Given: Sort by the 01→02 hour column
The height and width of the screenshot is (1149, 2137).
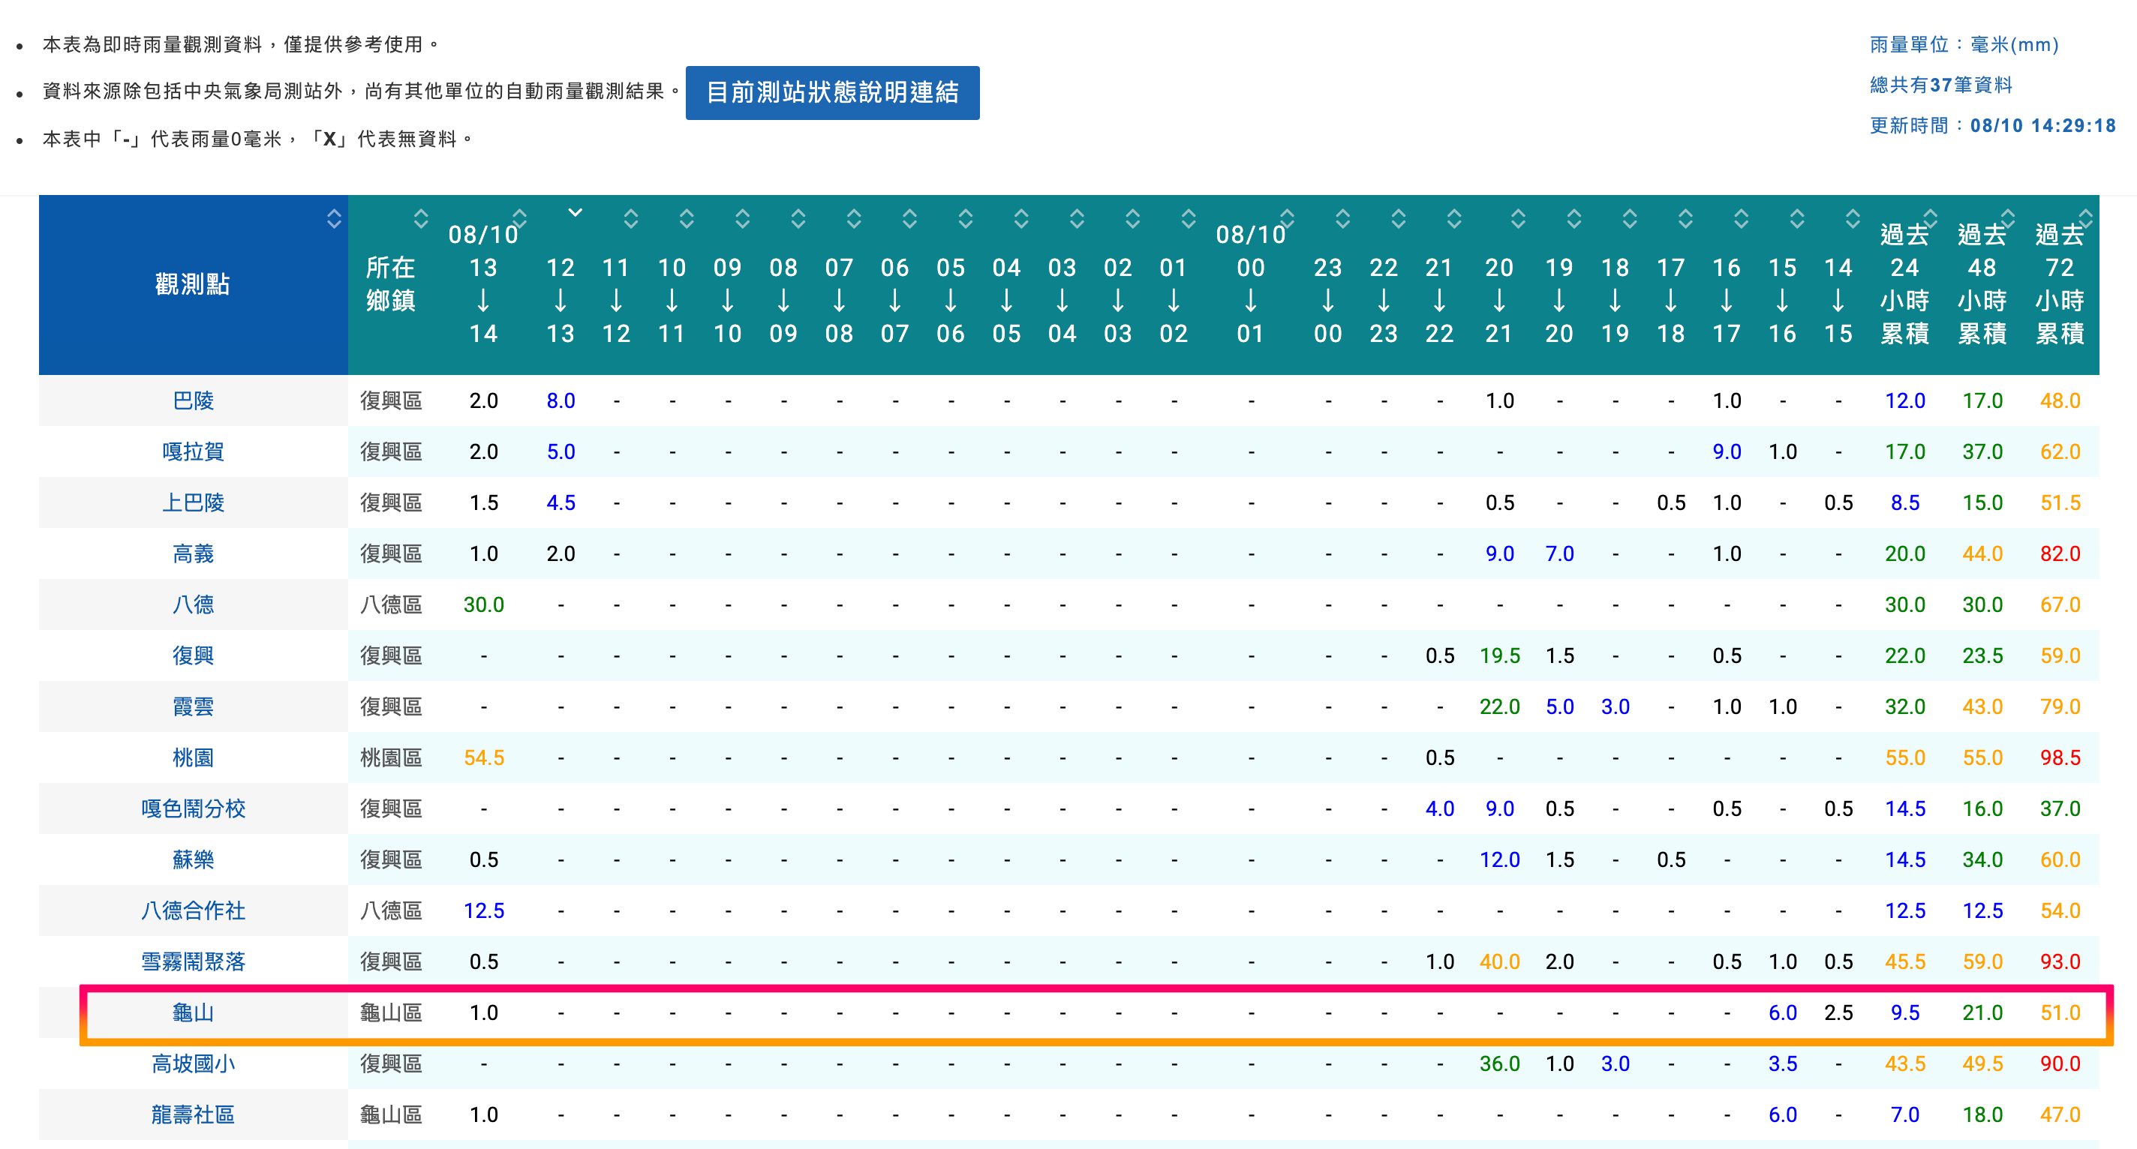Looking at the screenshot, I should click(1188, 219).
